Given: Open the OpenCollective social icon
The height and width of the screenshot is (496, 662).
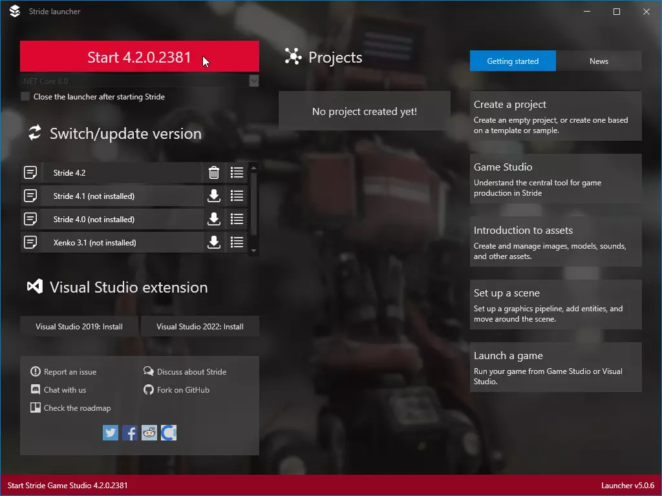Looking at the screenshot, I should 169,433.
